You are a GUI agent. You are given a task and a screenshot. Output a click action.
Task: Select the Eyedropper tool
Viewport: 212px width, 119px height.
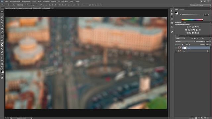pyautogui.click(x=2, y=26)
